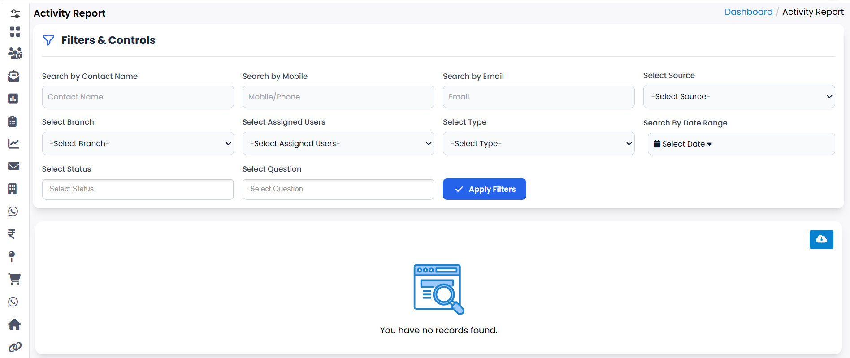
Task: Click the Apply Filters button
Action: [x=484, y=189]
